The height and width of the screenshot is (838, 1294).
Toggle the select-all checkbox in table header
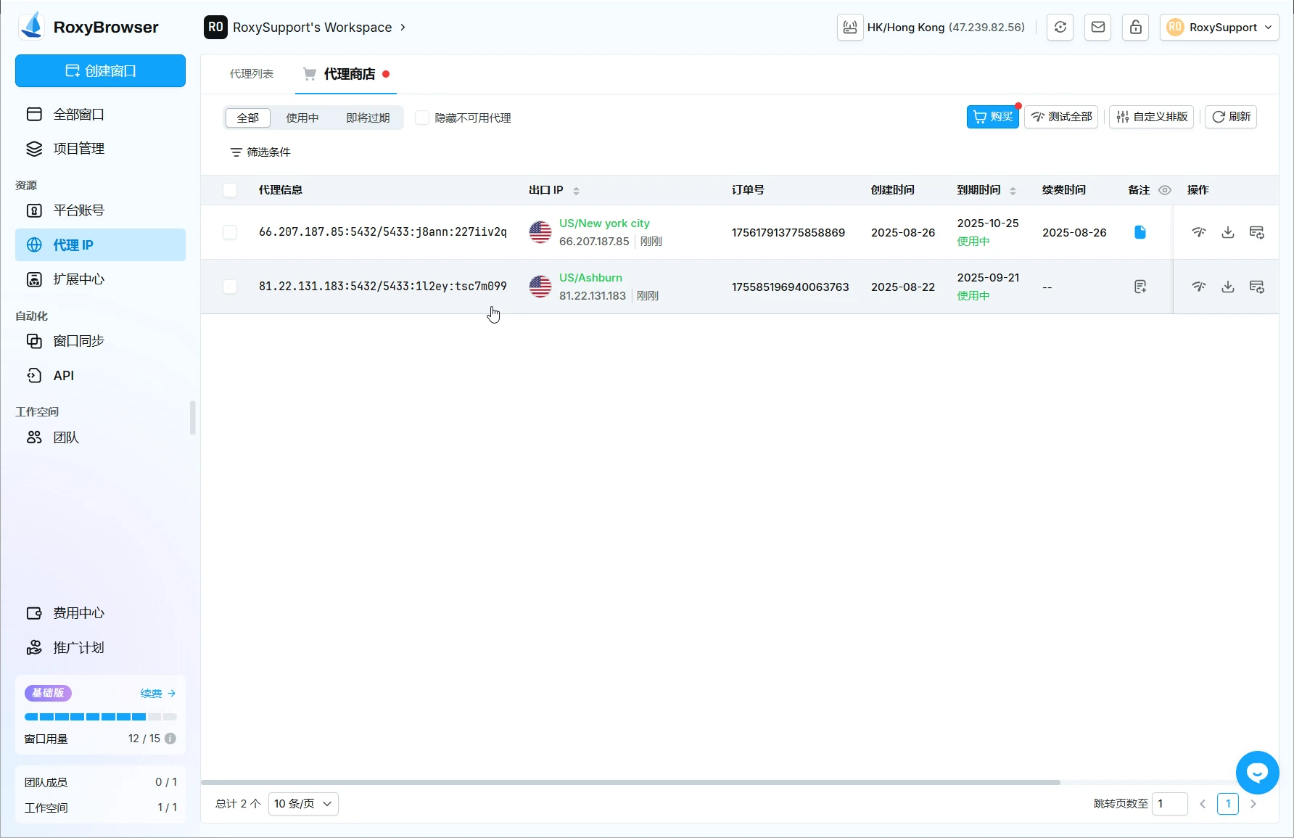coord(230,190)
